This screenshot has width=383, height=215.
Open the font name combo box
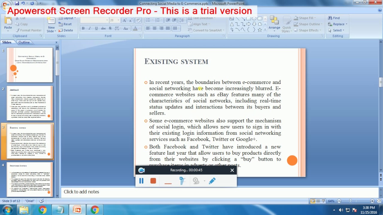[x=94, y=20]
